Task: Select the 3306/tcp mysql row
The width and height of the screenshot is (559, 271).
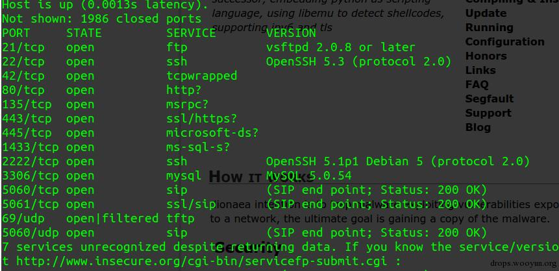Action: [177, 176]
